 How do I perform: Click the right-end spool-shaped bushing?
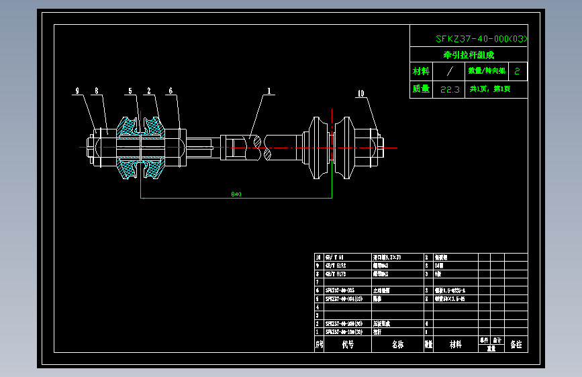(332, 148)
